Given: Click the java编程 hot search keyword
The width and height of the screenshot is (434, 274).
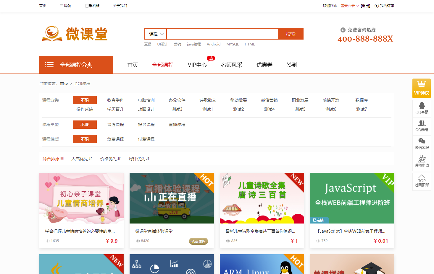Looking at the screenshot, I should (x=194, y=44).
